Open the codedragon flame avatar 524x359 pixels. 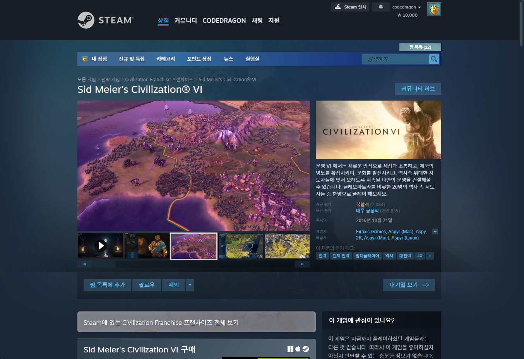[434, 9]
